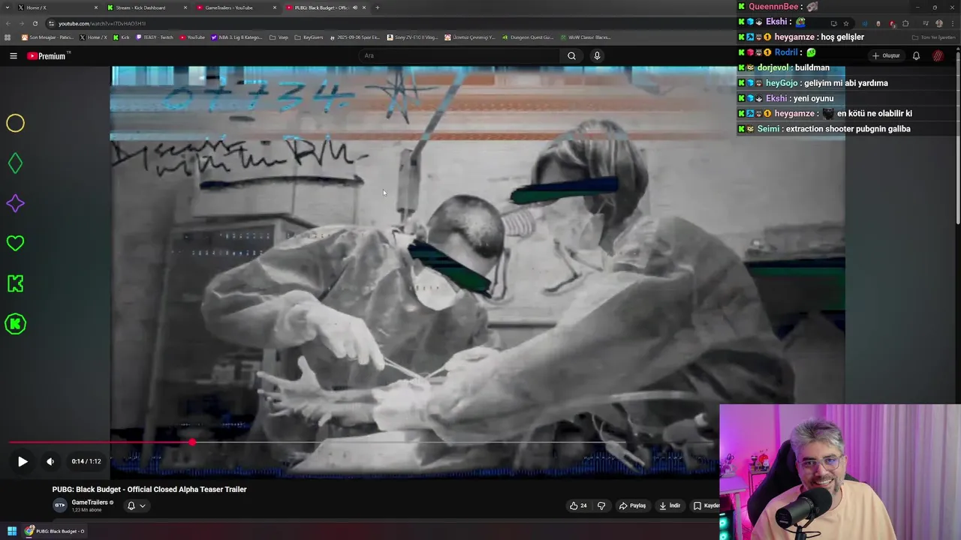Open the Sony ZV-E10 II Vlog bookmark

(413, 37)
